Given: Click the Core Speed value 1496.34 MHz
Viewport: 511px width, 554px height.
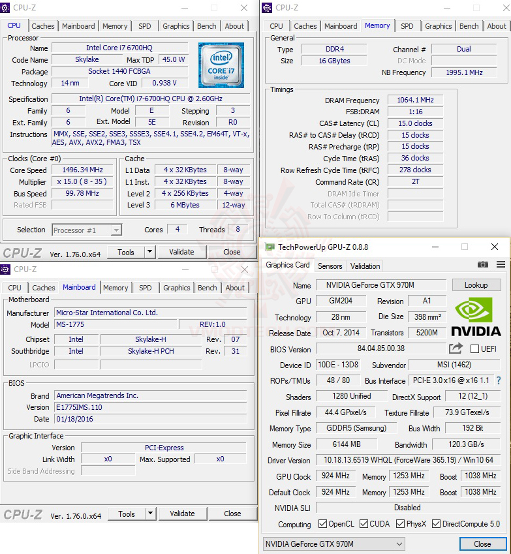Looking at the screenshot, I should (82, 170).
